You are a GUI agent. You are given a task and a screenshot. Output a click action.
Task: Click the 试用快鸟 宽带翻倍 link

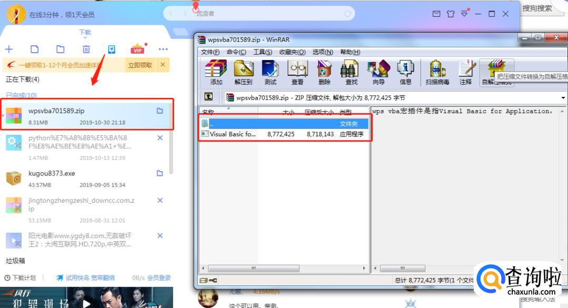point(90,278)
